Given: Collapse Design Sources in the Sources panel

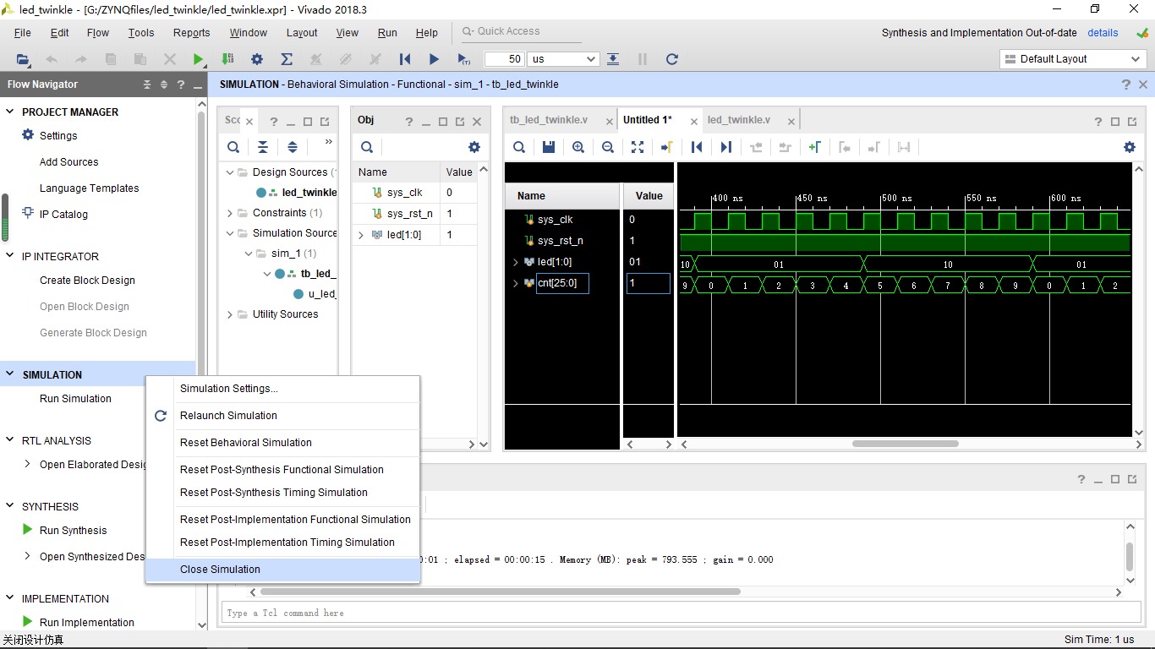Looking at the screenshot, I should [x=228, y=172].
